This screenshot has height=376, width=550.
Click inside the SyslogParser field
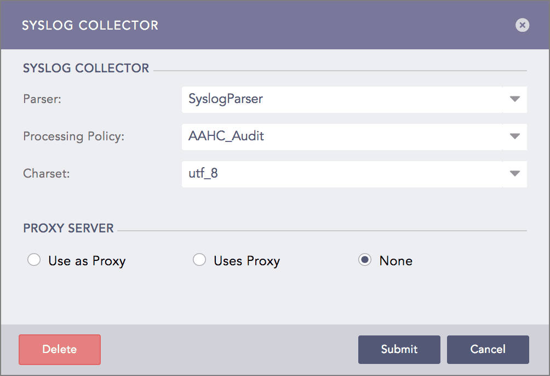point(274,100)
